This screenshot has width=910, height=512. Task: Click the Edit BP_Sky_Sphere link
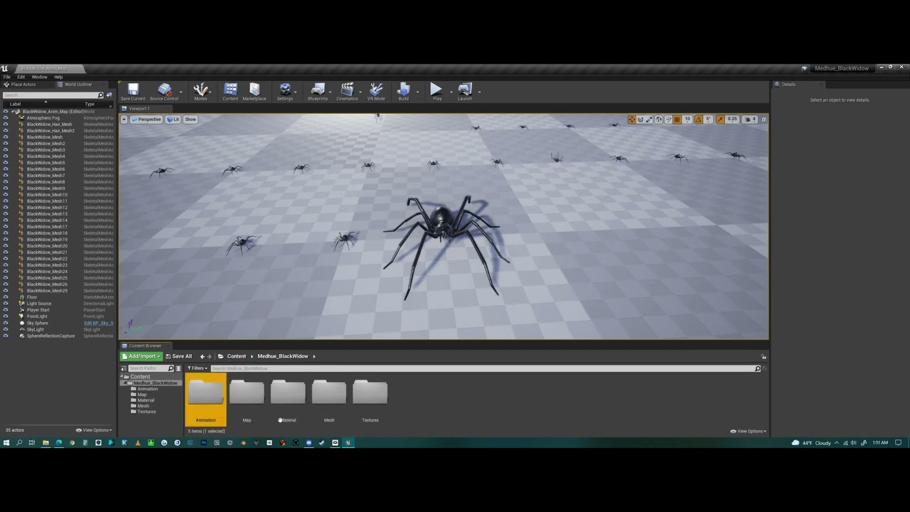point(98,323)
